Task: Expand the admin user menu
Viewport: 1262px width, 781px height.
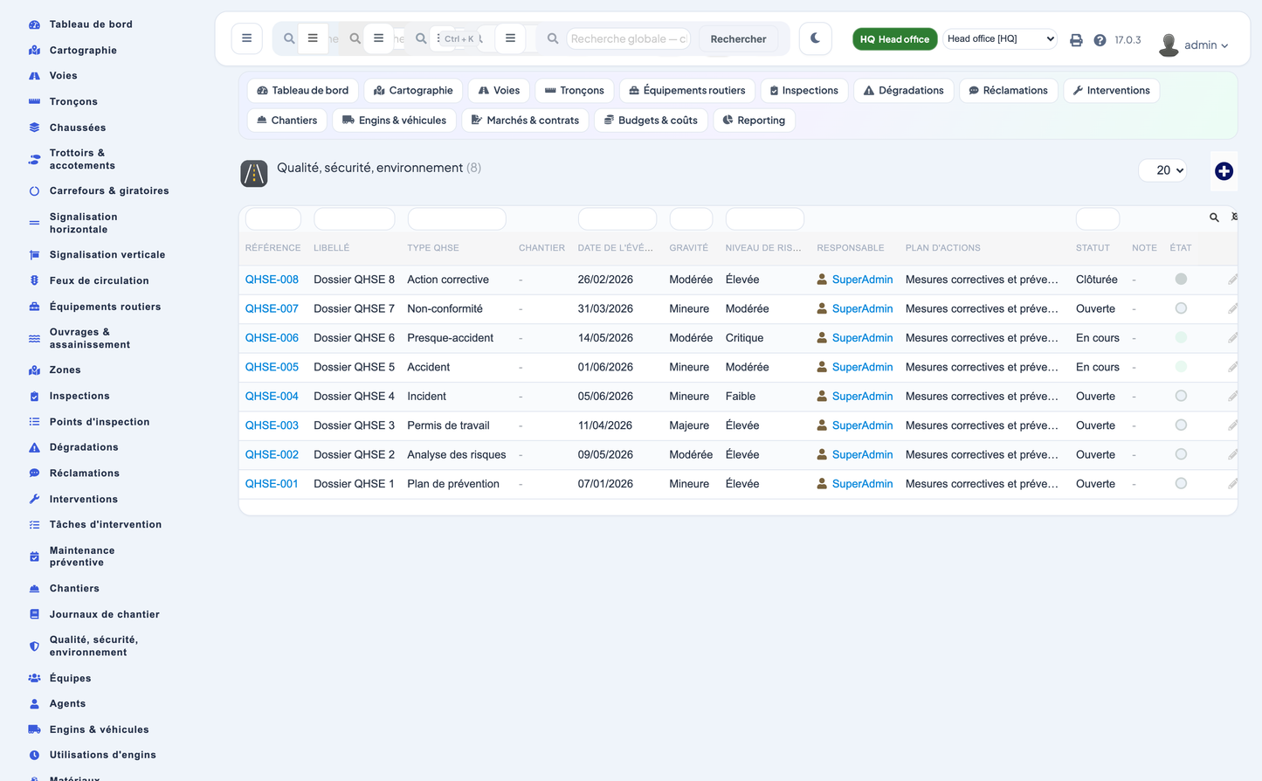Action: click(1206, 45)
